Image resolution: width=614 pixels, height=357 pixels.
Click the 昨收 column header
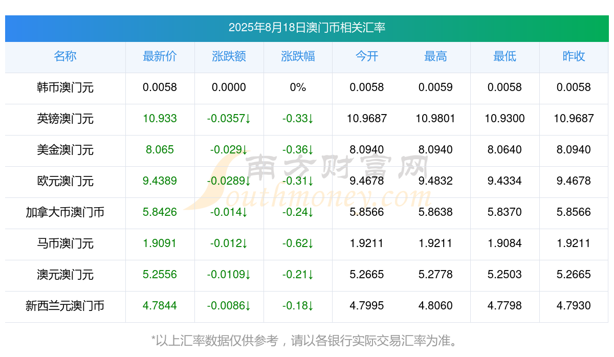(574, 56)
